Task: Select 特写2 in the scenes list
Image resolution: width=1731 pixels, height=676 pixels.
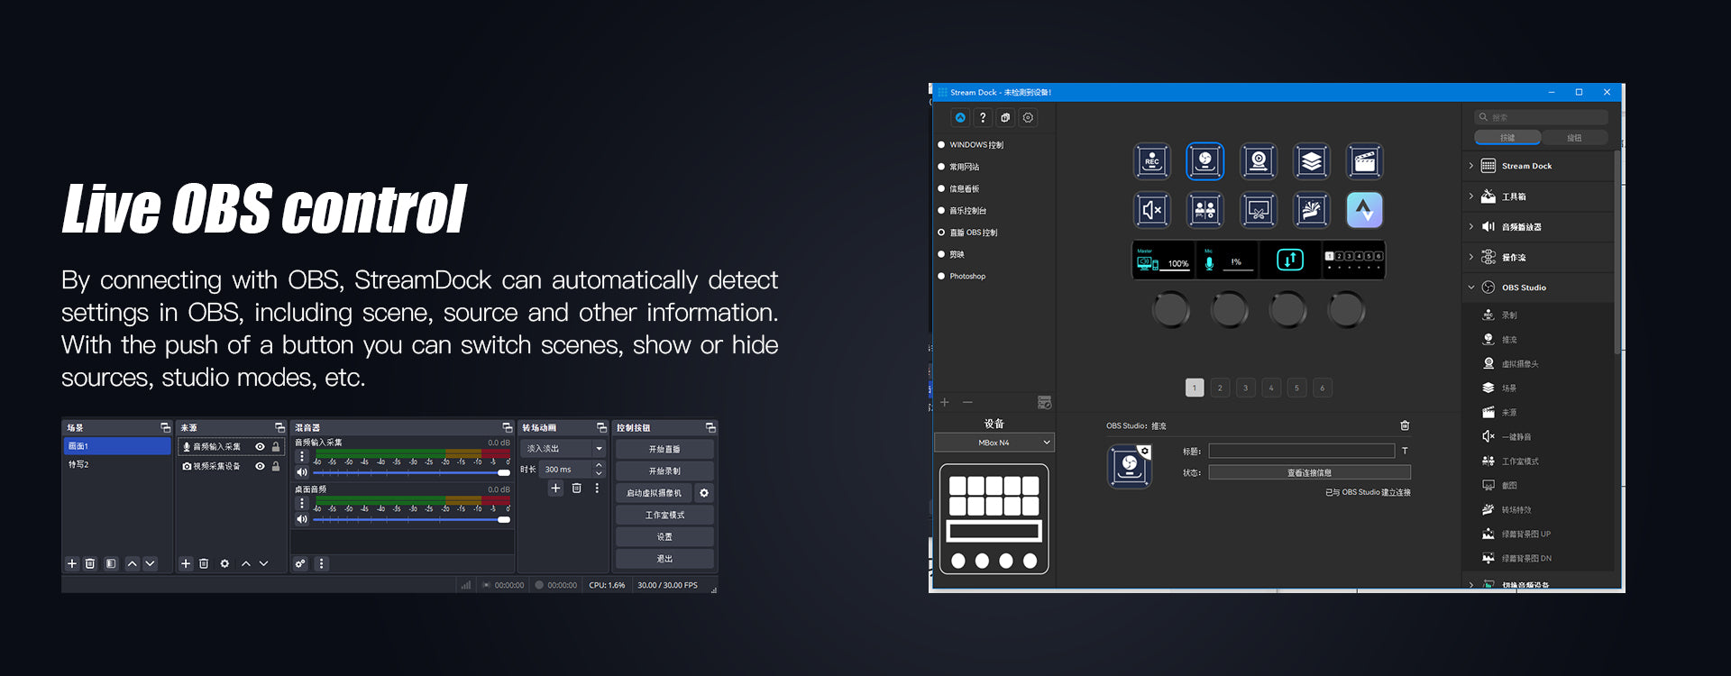Action: [79, 465]
